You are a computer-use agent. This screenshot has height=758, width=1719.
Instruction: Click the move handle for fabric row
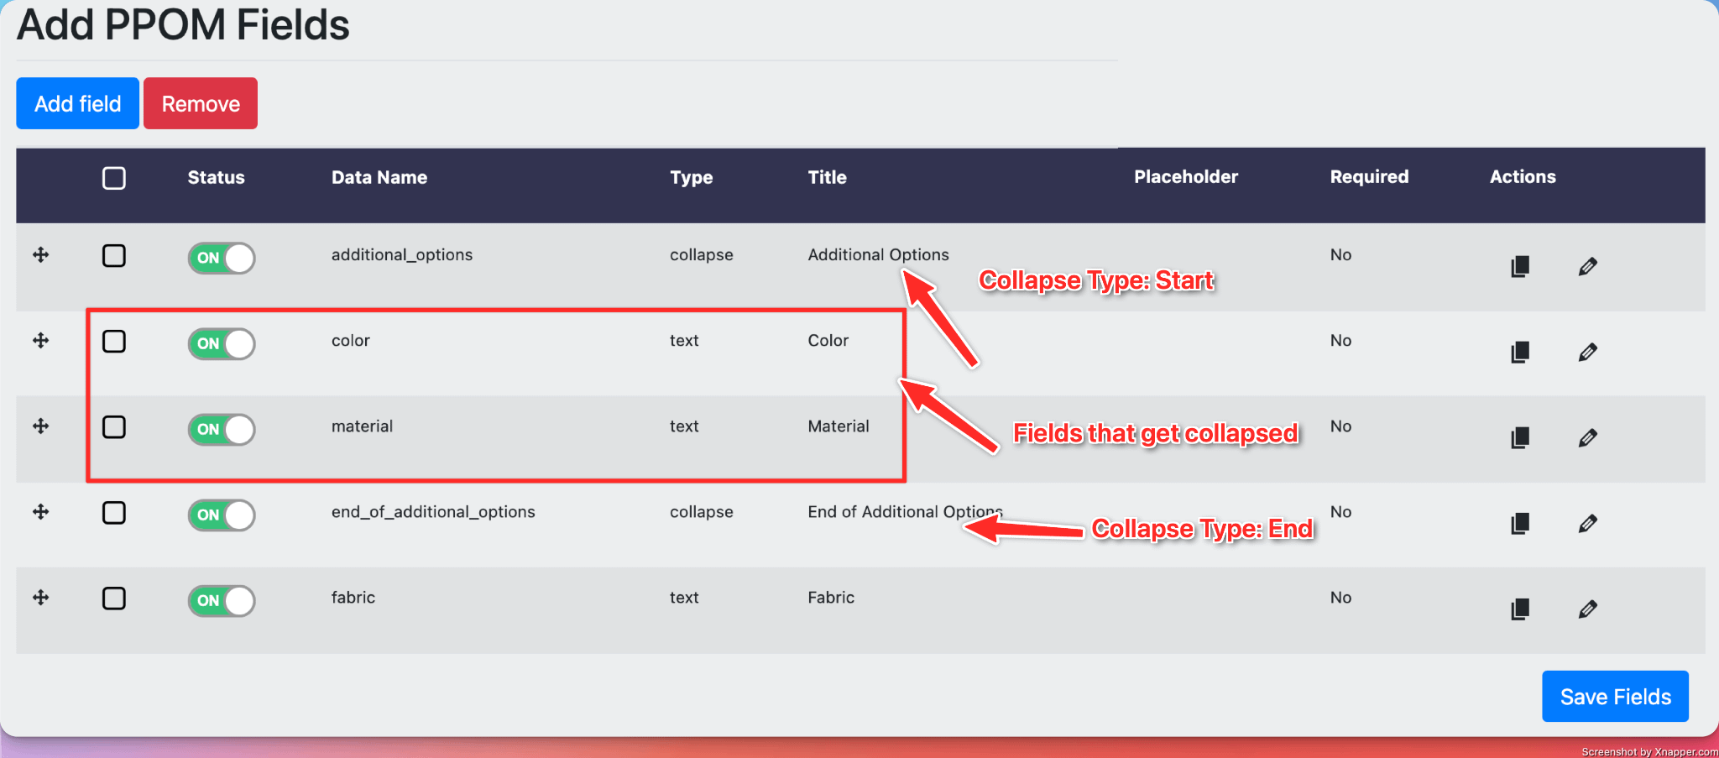point(40,598)
